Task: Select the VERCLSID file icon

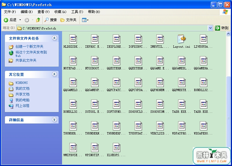Action: 160,126
